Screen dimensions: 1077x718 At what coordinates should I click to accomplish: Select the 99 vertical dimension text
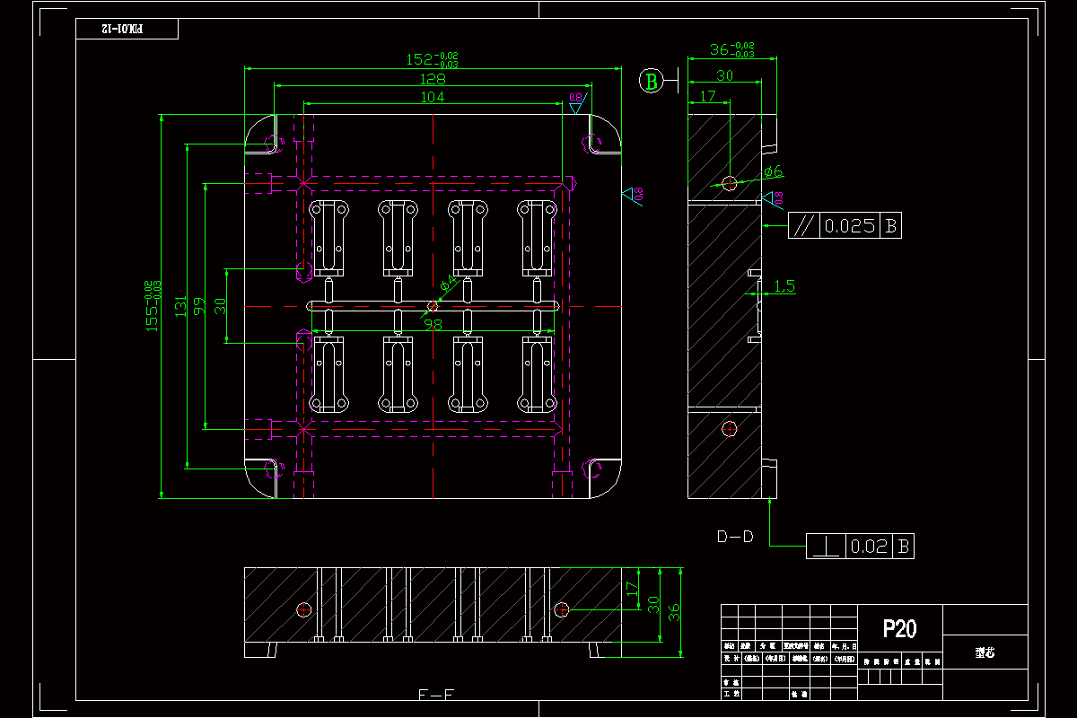pos(198,306)
